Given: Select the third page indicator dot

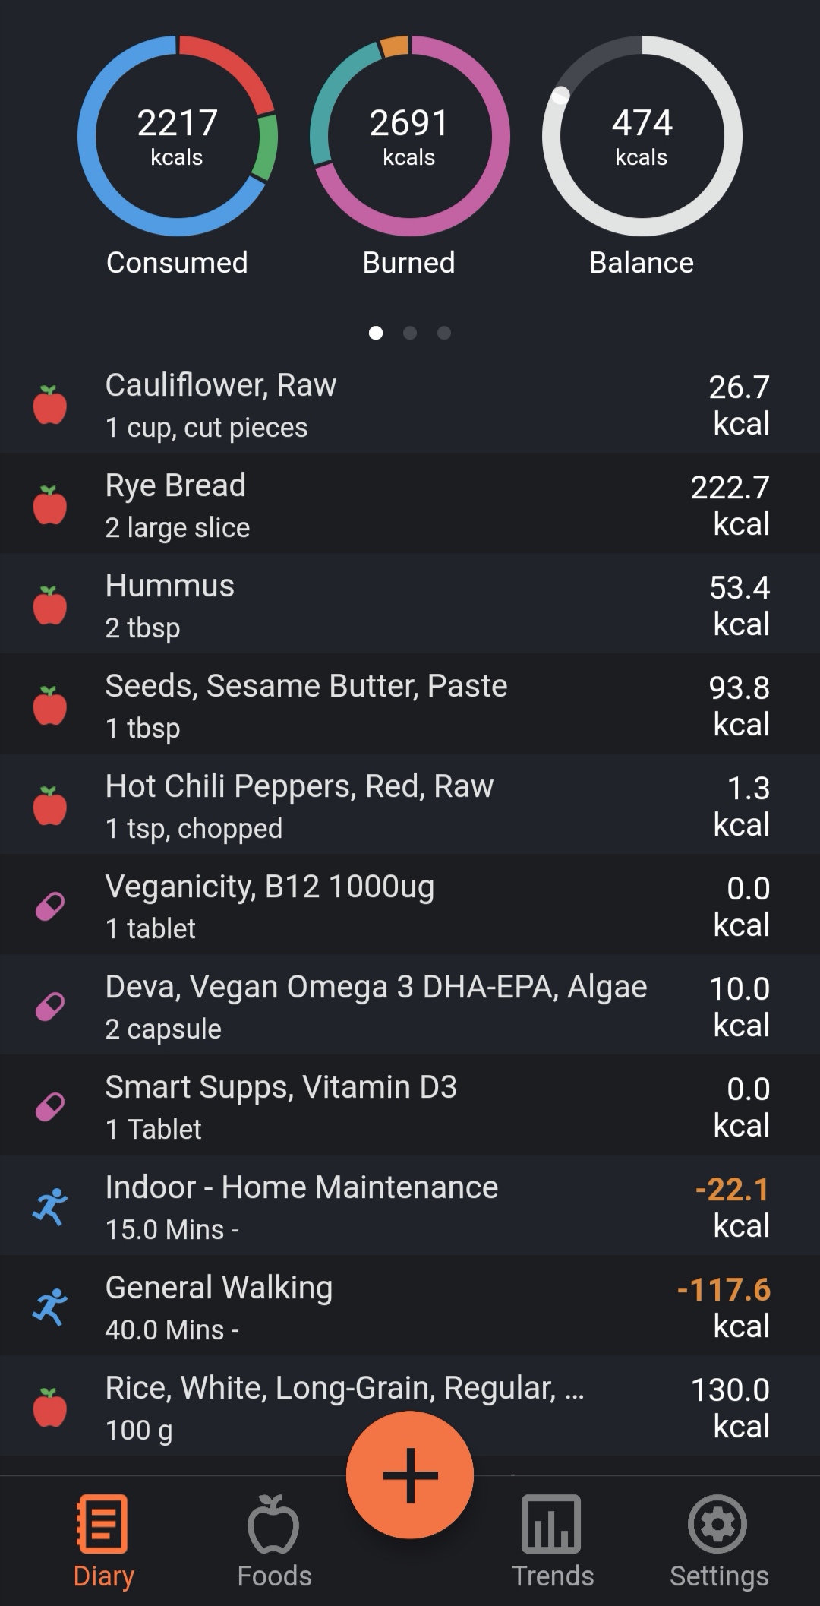Looking at the screenshot, I should pyautogui.click(x=444, y=333).
